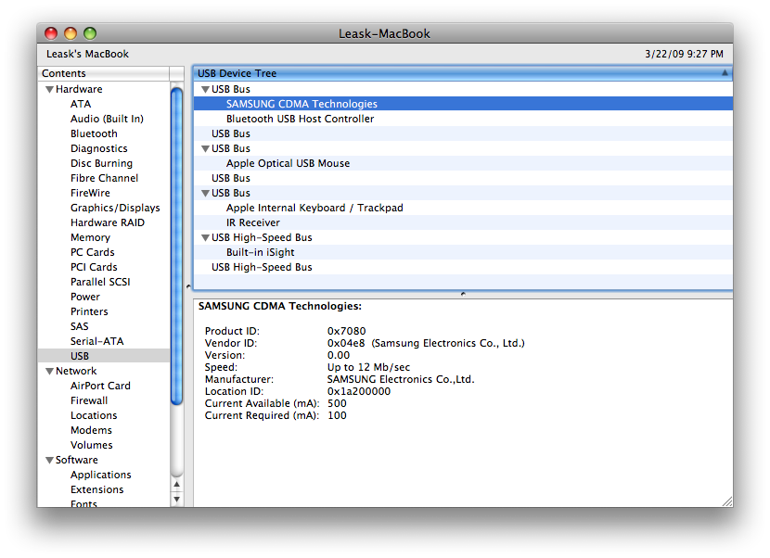
Task: Select Diagnostics in sidebar
Action: pos(98,148)
